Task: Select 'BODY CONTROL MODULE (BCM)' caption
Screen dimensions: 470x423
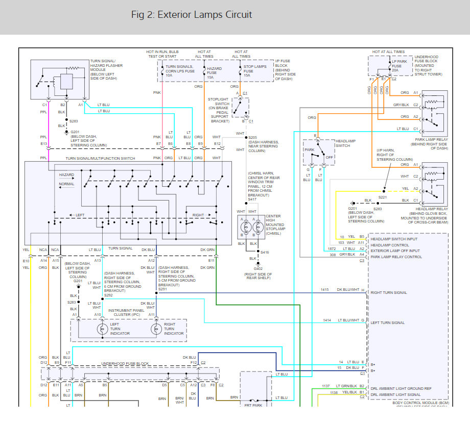Action: (421, 403)
